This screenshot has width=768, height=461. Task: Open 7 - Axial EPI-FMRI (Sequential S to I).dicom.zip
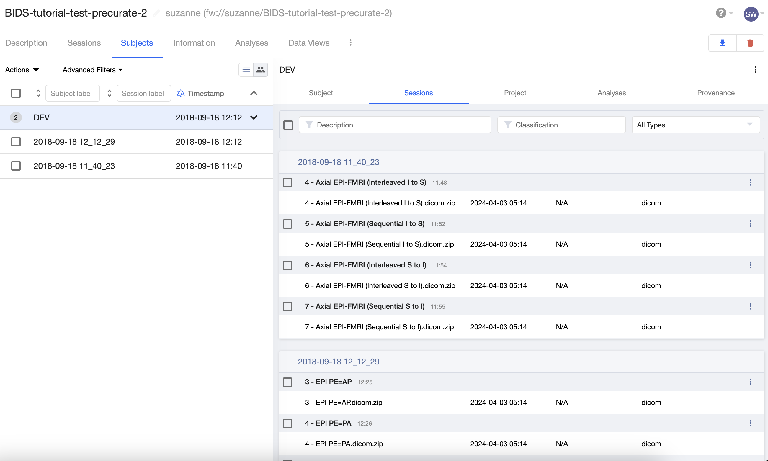coord(379,327)
